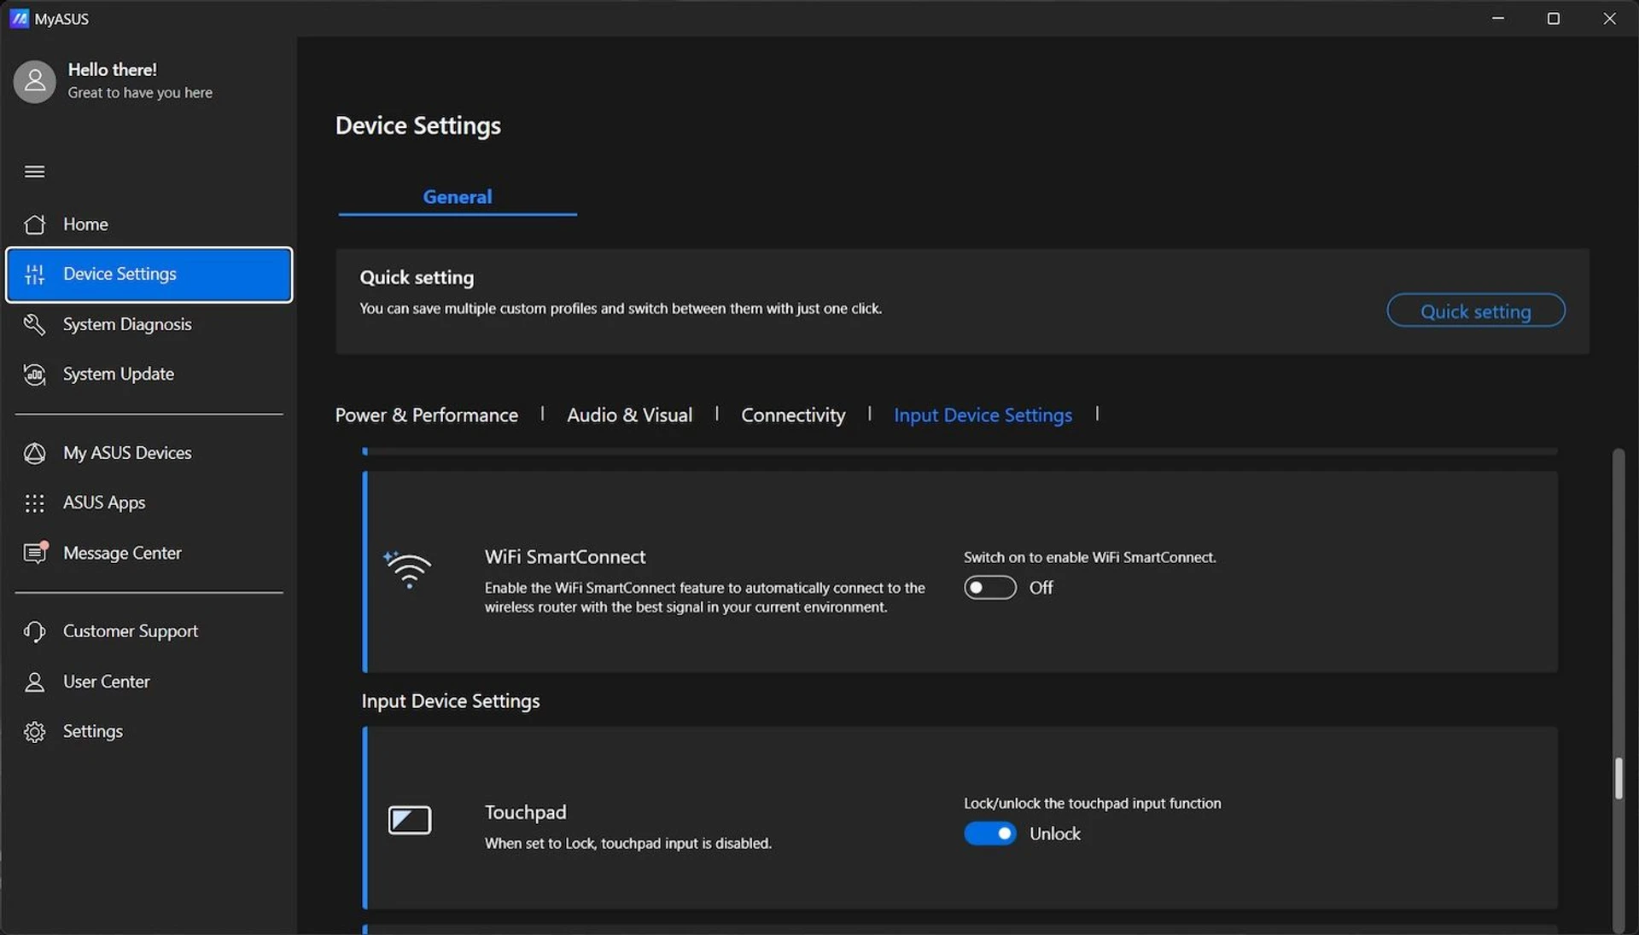Click the 'WiFi SmartConnect' title text

tap(565, 557)
